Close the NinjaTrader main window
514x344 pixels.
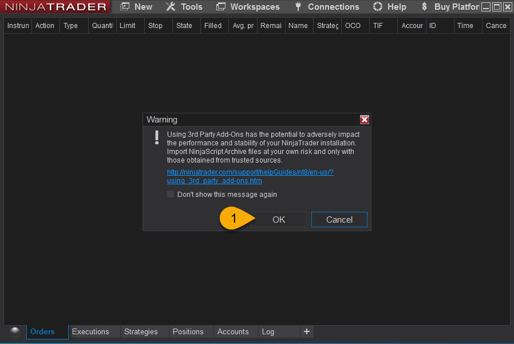[508, 7]
